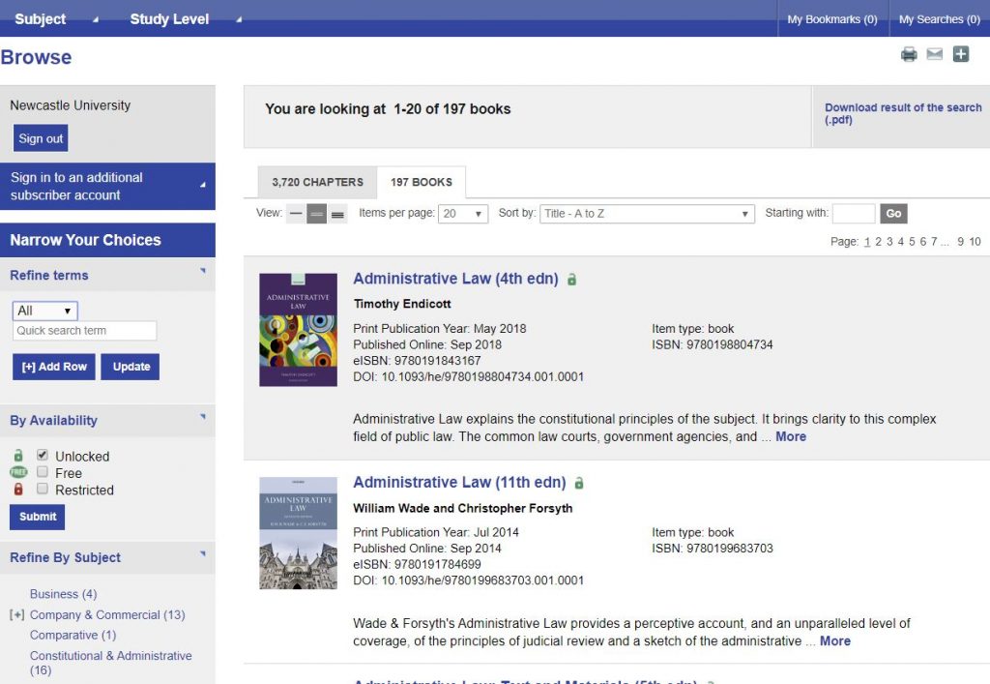Open the Items per page dropdown
990x684 pixels.
pyautogui.click(x=463, y=214)
